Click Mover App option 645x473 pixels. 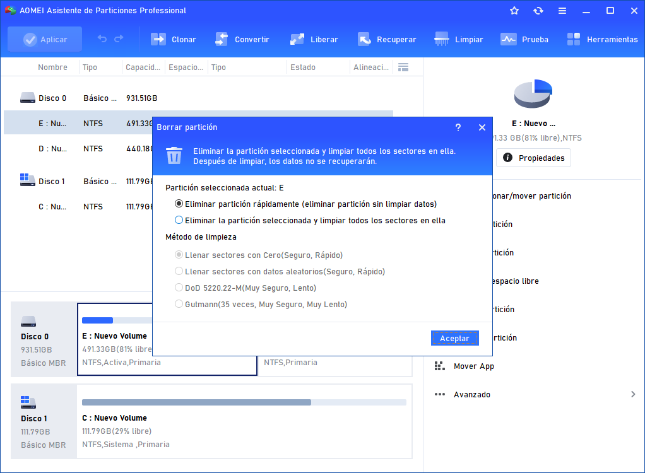pos(474,366)
